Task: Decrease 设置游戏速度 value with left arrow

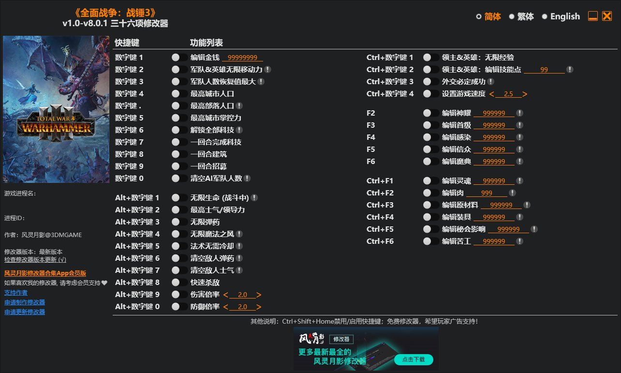Action: point(492,94)
